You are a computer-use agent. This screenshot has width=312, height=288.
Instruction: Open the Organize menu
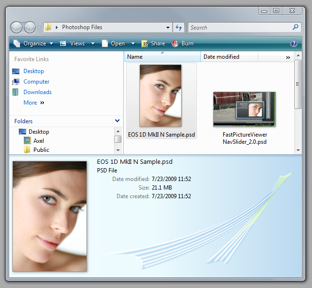pos(33,43)
